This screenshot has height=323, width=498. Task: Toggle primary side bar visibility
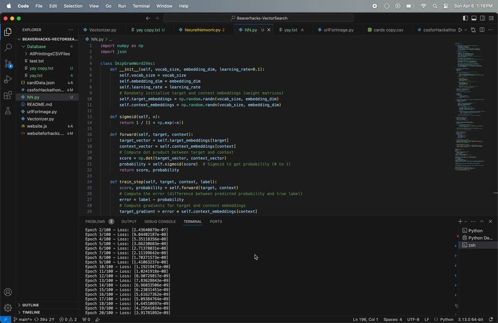point(465,18)
